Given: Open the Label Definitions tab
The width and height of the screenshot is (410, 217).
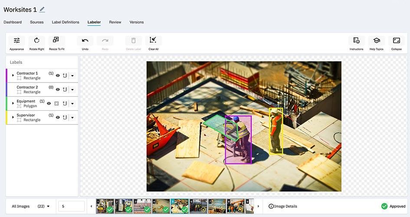Looking at the screenshot, I should pos(66,22).
